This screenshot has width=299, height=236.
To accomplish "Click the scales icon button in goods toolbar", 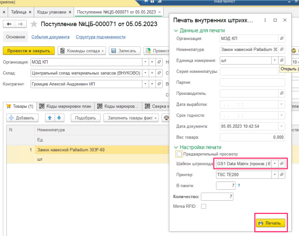I will pos(166,118).
